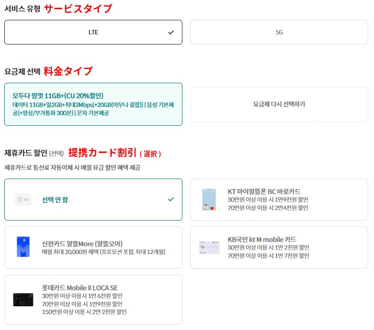Choose 신한카드 알뜰More card option
This screenshot has height=330, width=374.
click(93, 247)
